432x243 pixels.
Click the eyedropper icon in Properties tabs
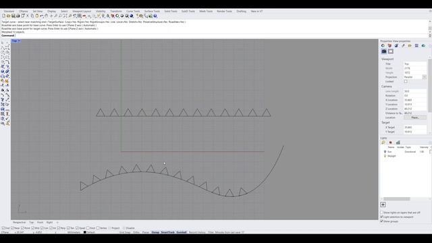coord(403,45)
